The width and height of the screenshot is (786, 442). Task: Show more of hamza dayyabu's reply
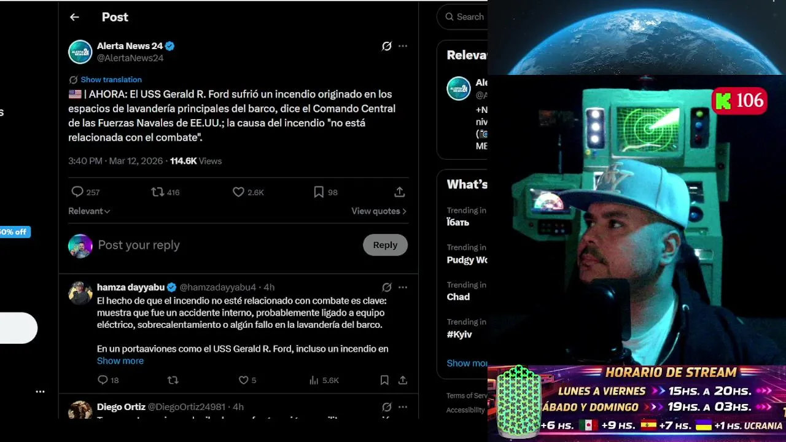point(120,361)
